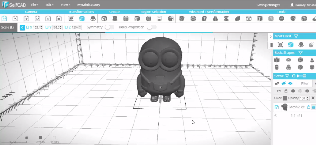Add a torus from Basic Shapes
The image size is (316, 145).
point(288,60)
